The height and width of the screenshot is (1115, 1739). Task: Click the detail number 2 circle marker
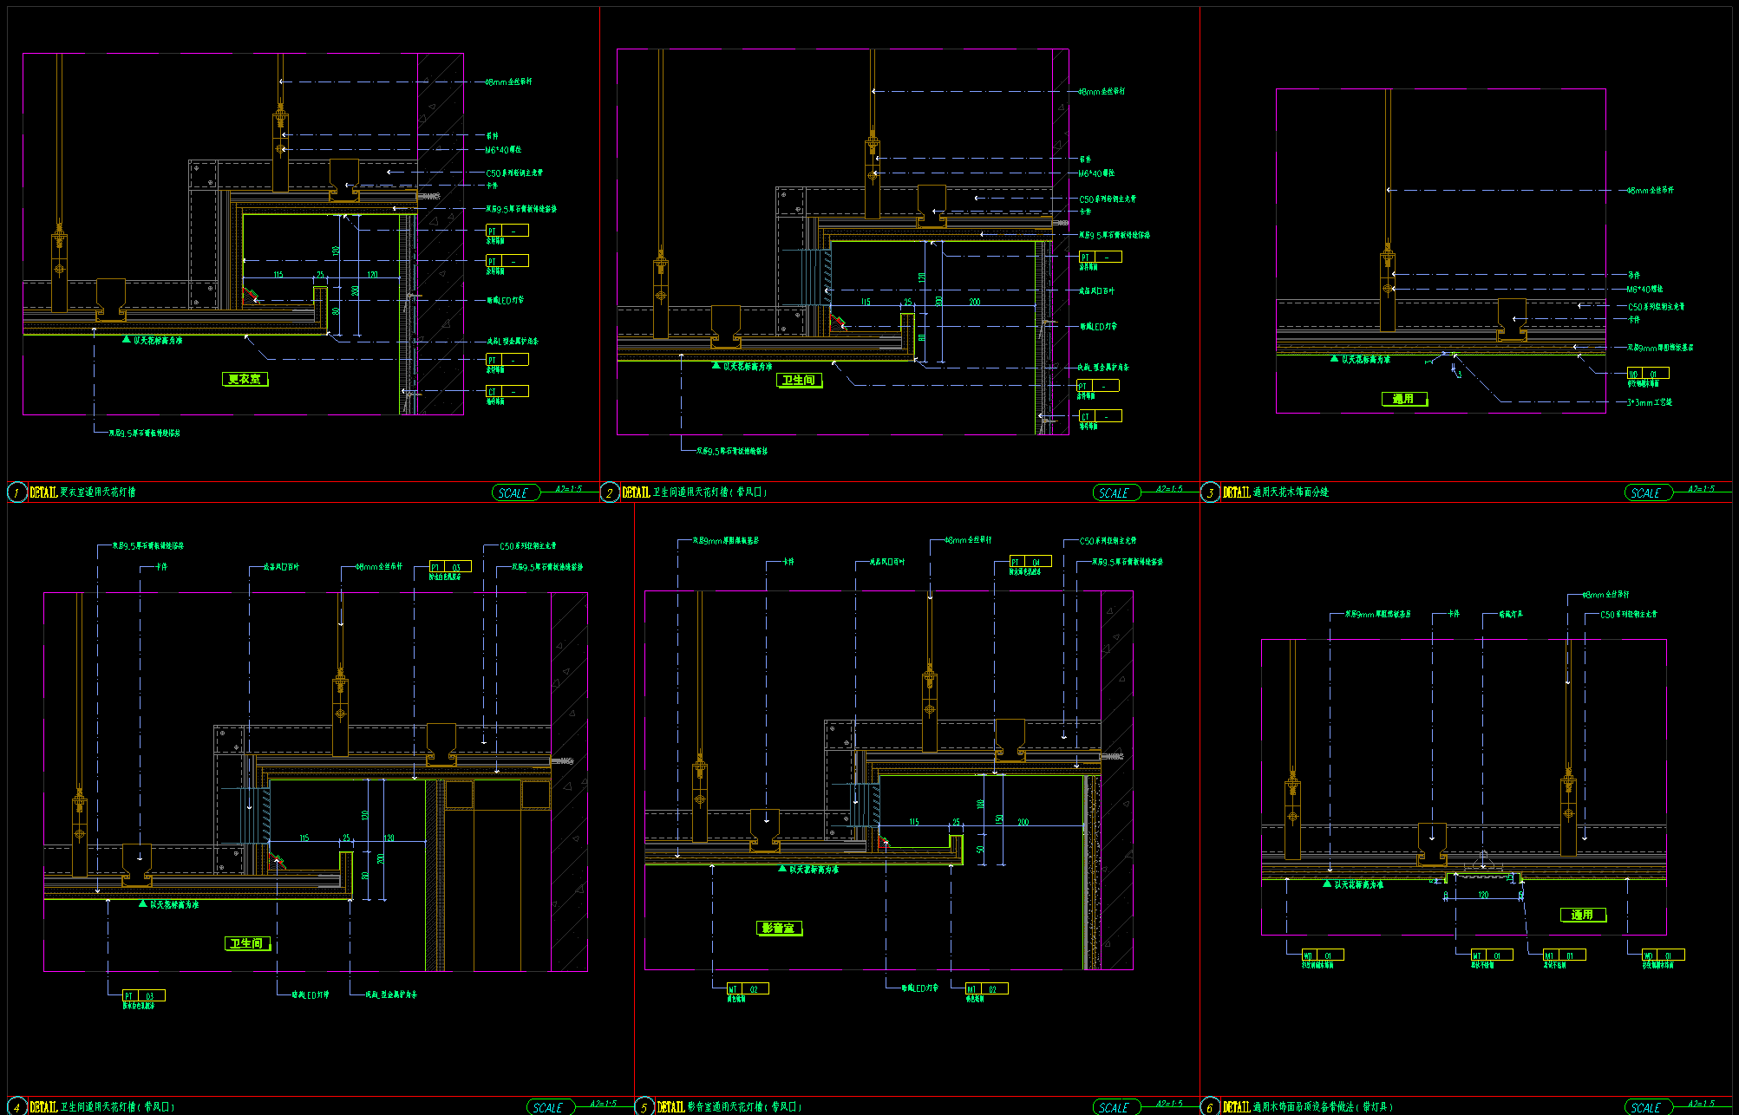[609, 492]
